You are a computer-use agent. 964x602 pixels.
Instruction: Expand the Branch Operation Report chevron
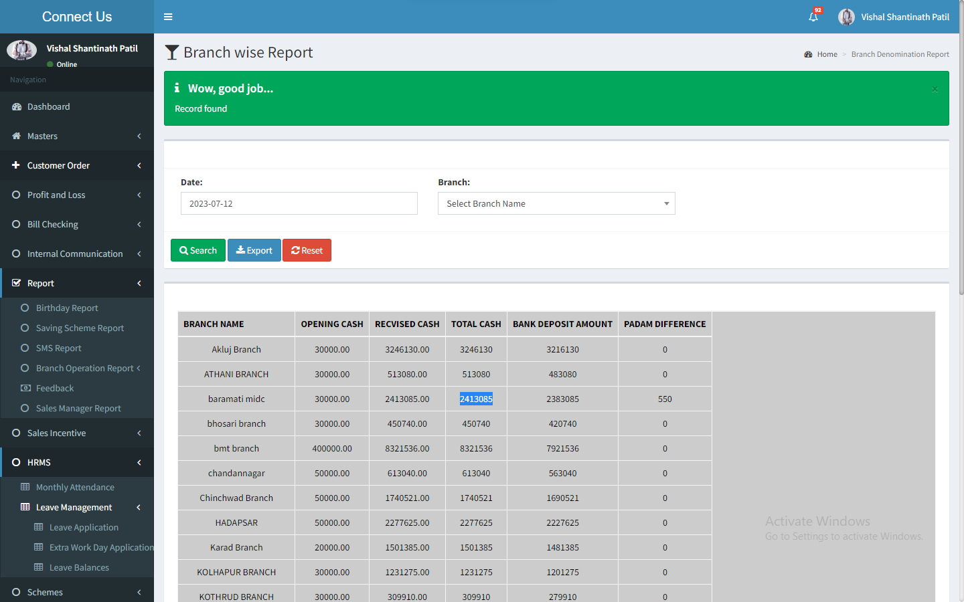139,368
